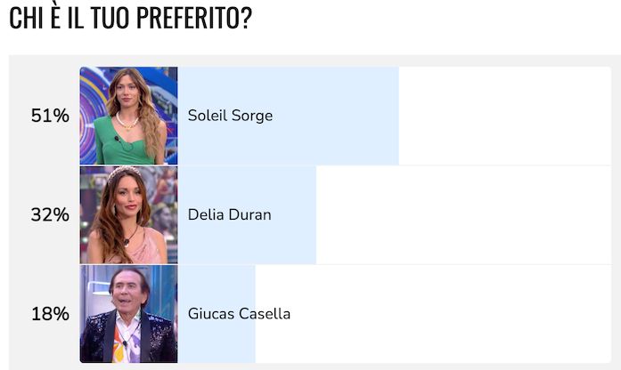This screenshot has height=370, width=621.
Task: Select the Delia Duran name label
Action: [229, 214]
